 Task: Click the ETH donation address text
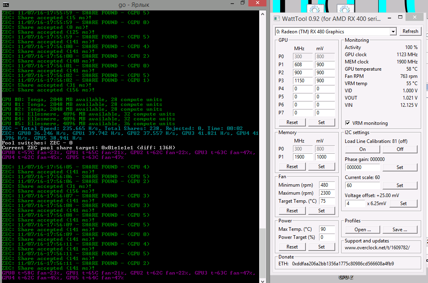click(x=343, y=264)
